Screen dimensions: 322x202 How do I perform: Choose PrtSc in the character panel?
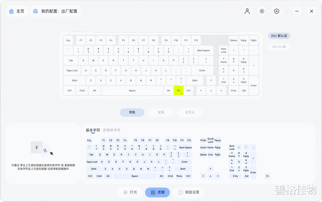(x=203, y=140)
